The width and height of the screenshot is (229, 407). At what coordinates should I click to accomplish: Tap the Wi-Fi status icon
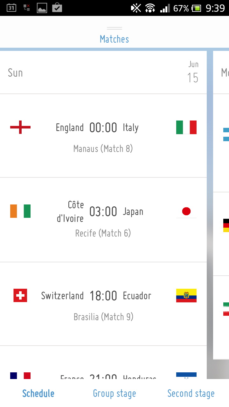tap(150, 8)
